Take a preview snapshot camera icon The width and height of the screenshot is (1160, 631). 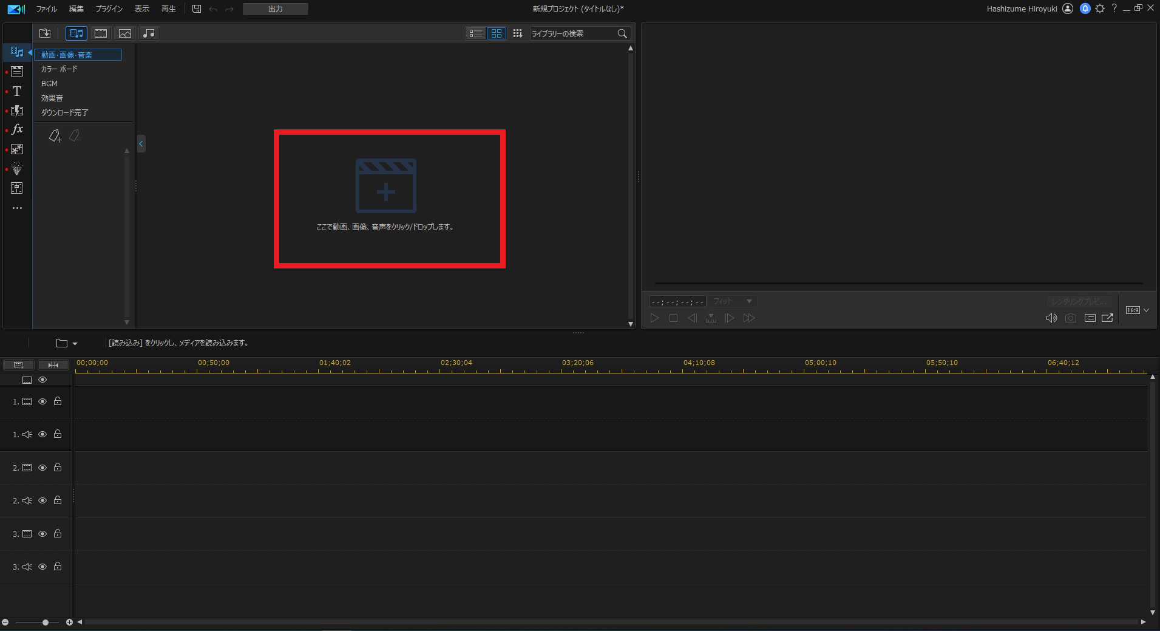1071,318
